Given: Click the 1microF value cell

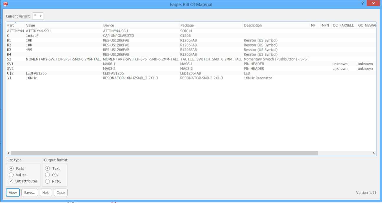Looking at the screenshot, I should coord(32,36).
